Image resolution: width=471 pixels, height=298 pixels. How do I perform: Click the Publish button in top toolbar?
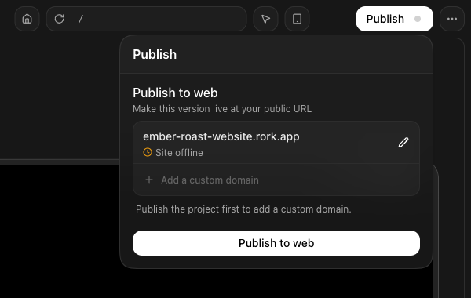[x=394, y=19]
